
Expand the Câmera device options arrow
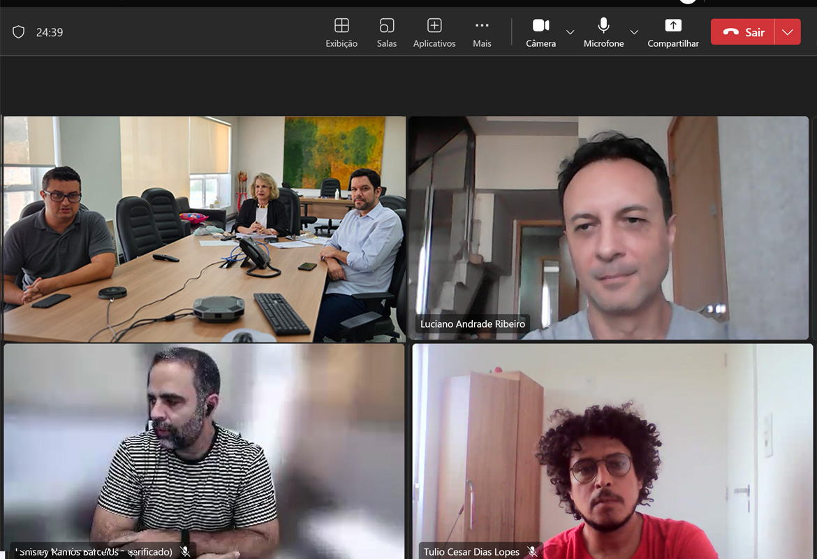570,32
